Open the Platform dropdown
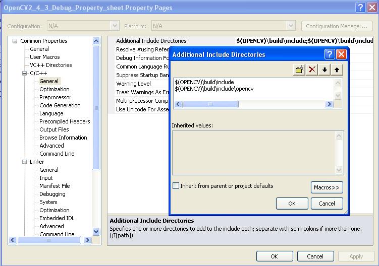This screenshot has height=266, width=379. point(291,26)
